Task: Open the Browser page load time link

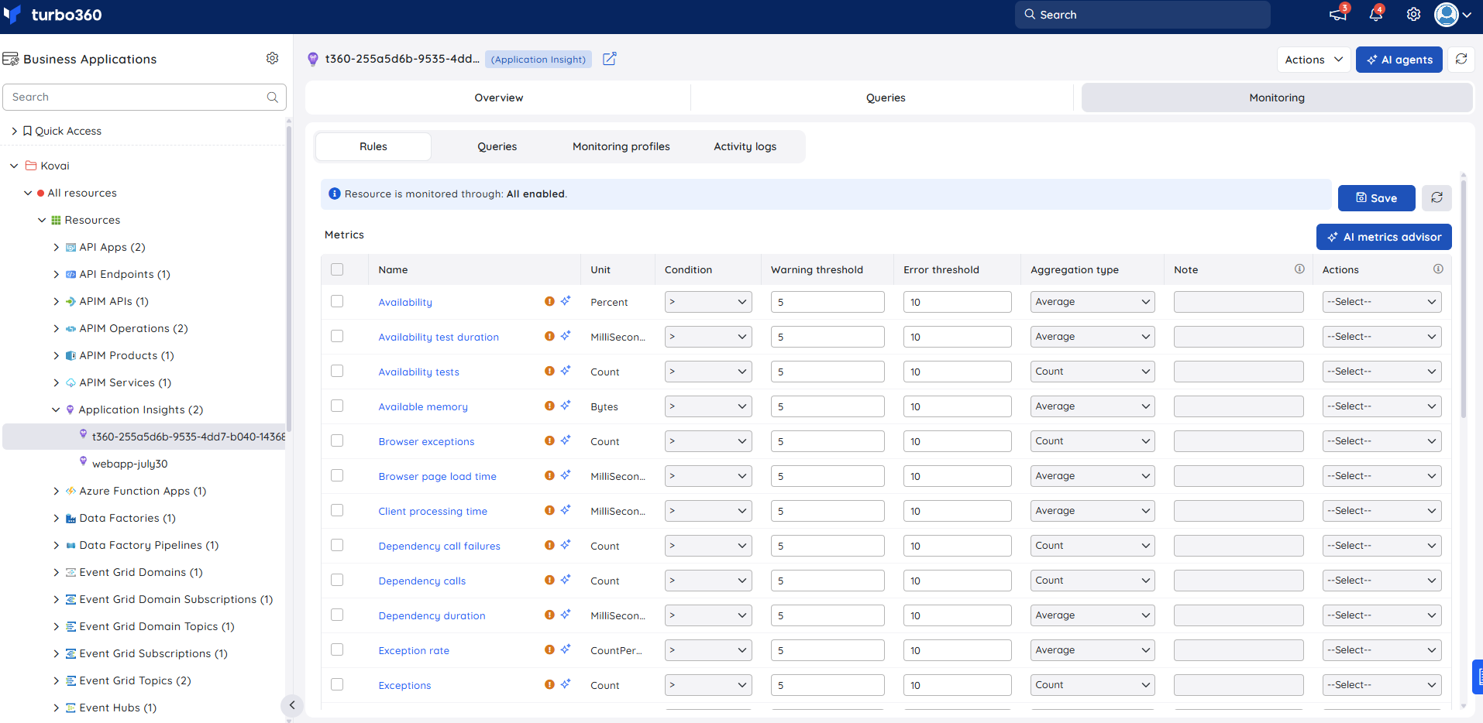Action: pos(437,476)
